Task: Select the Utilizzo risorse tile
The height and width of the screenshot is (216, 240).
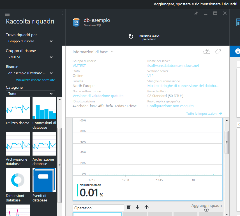Action: pos(18,108)
